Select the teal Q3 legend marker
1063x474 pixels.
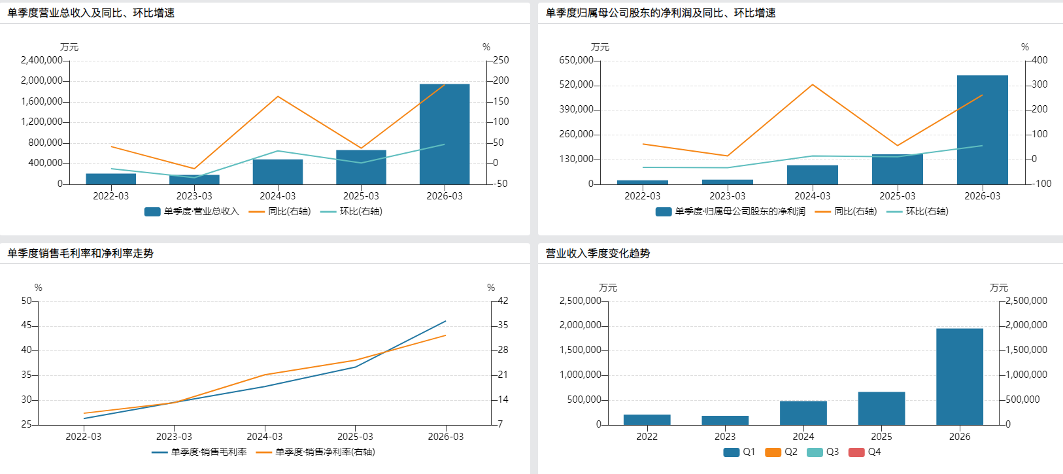(815, 452)
